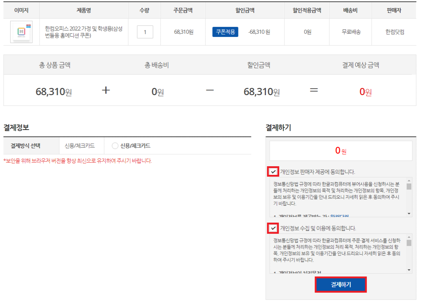This screenshot has height=303, width=421.
Task: Click scroll-down arrow in seller-provision terms box
Action: 409,214
